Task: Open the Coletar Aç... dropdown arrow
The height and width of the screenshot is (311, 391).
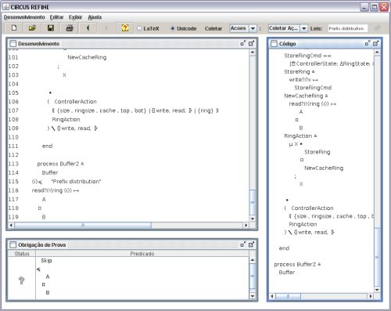Action: point(303,28)
